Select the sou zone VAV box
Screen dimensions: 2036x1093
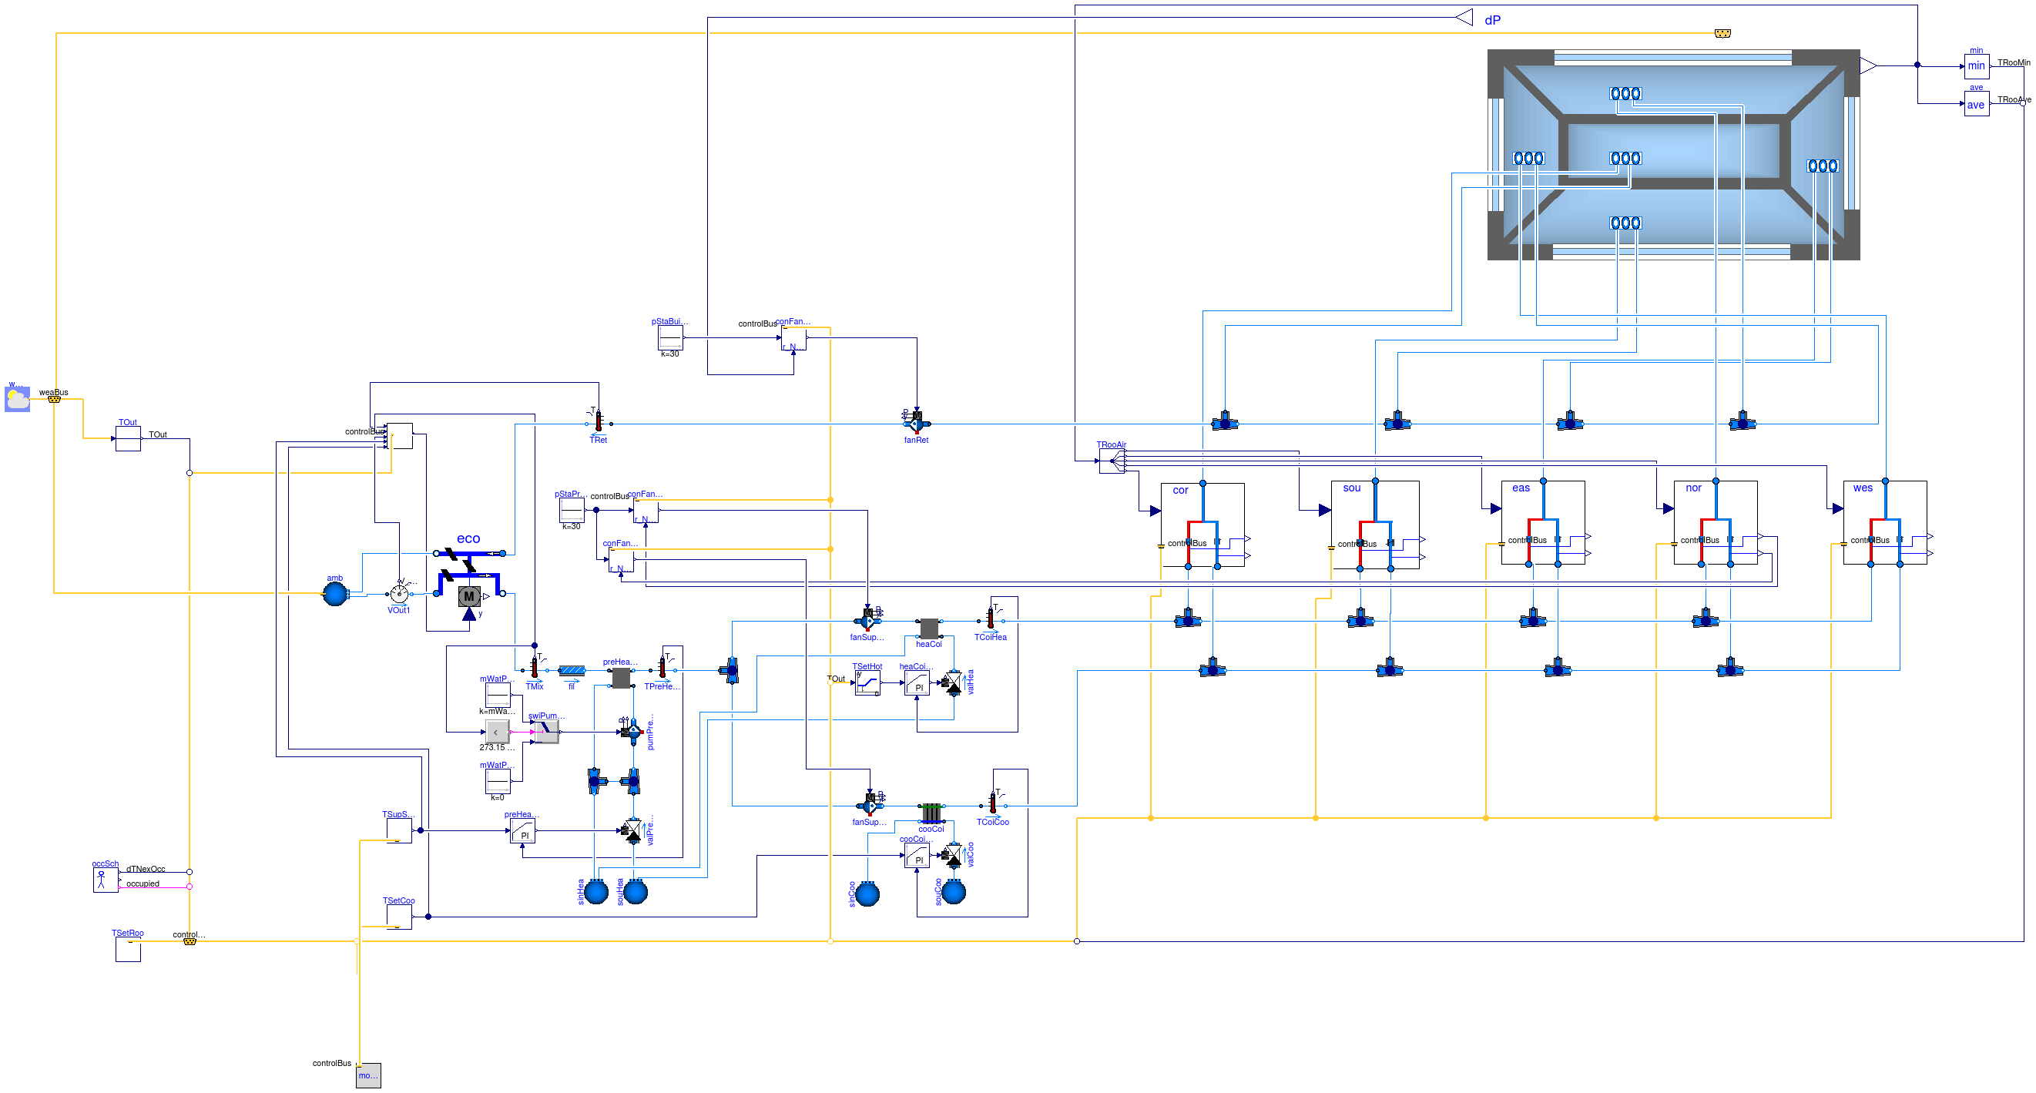coord(1375,525)
